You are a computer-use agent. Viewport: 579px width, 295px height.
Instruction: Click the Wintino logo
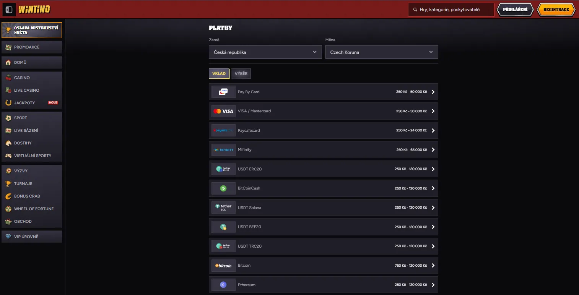pos(34,9)
